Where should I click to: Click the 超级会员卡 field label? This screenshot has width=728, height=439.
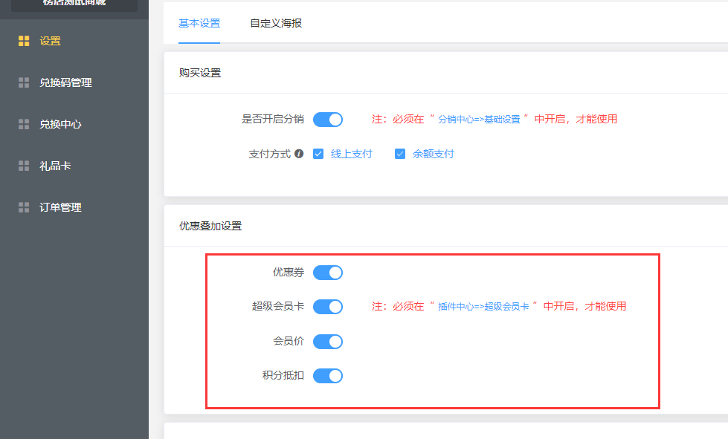coord(278,306)
